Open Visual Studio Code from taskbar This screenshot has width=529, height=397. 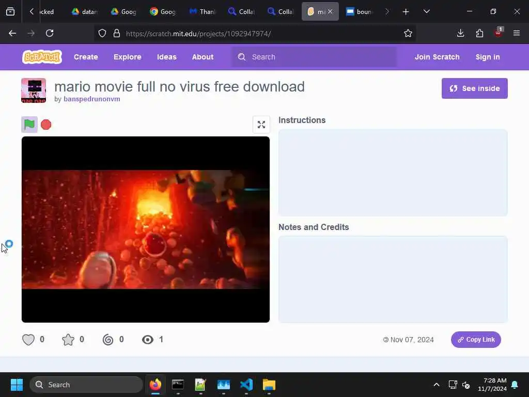click(246, 385)
